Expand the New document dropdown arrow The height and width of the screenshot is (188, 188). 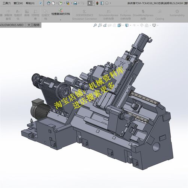[57, 3]
